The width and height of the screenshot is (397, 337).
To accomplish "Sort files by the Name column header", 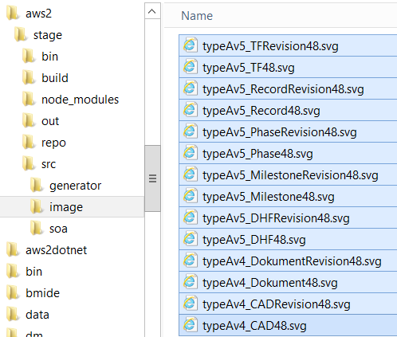I will click(197, 16).
